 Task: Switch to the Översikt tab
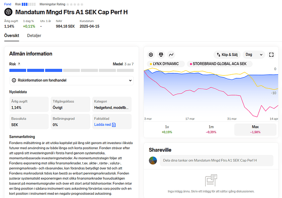pos(11,36)
